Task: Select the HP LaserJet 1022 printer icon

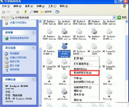Action: pos(49,61)
